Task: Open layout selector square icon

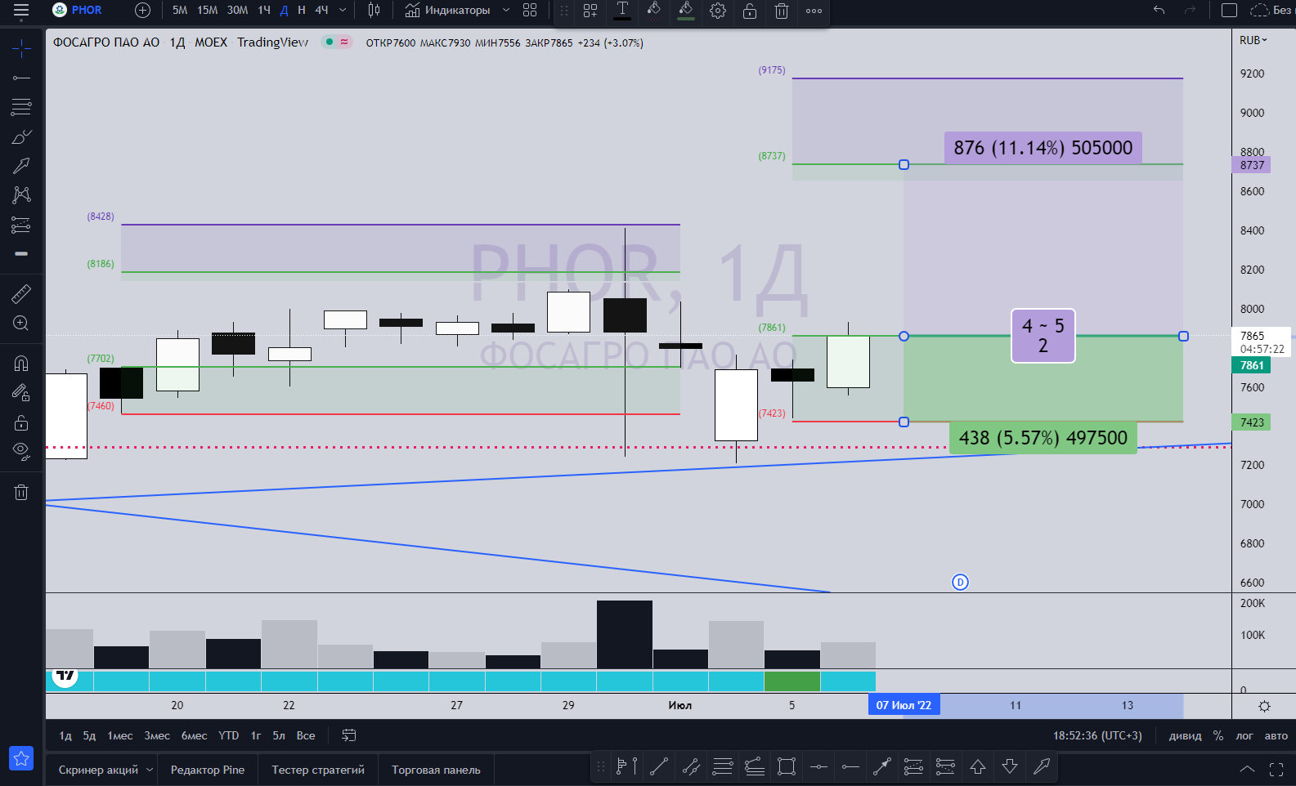Action: pos(1229,11)
